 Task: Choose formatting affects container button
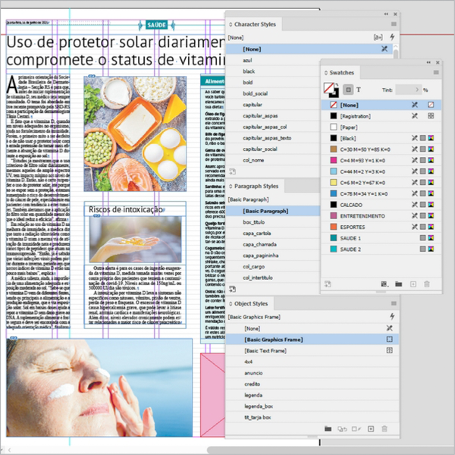click(x=348, y=89)
